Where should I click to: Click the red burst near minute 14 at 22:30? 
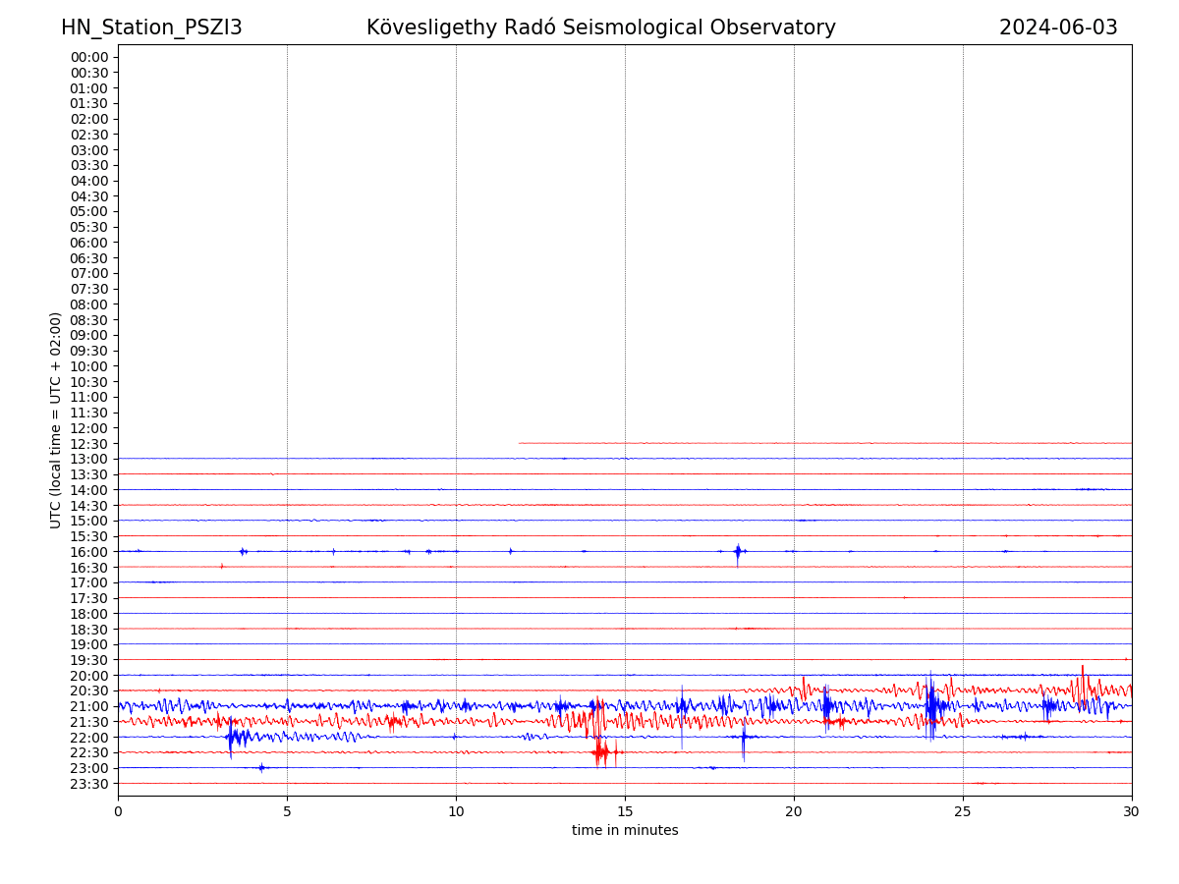(x=600, y=752)
